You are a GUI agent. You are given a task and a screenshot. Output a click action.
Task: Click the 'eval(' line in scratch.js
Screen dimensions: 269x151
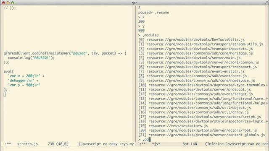click(9, 71)
